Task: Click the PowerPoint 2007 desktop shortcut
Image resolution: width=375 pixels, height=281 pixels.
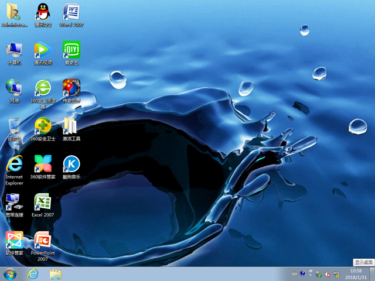Action: click(x=42, y=241)
